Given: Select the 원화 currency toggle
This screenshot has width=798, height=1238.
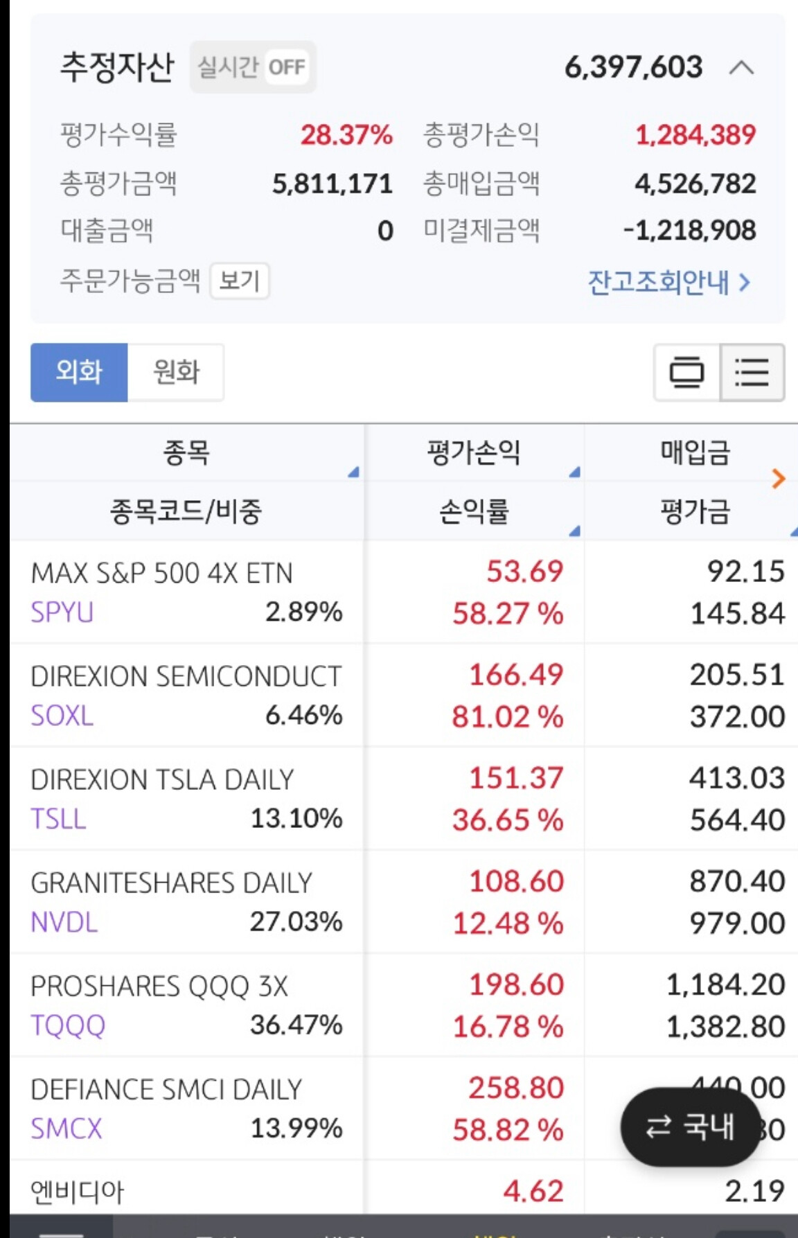Looking at the screenshot, I should click(176, 372).
